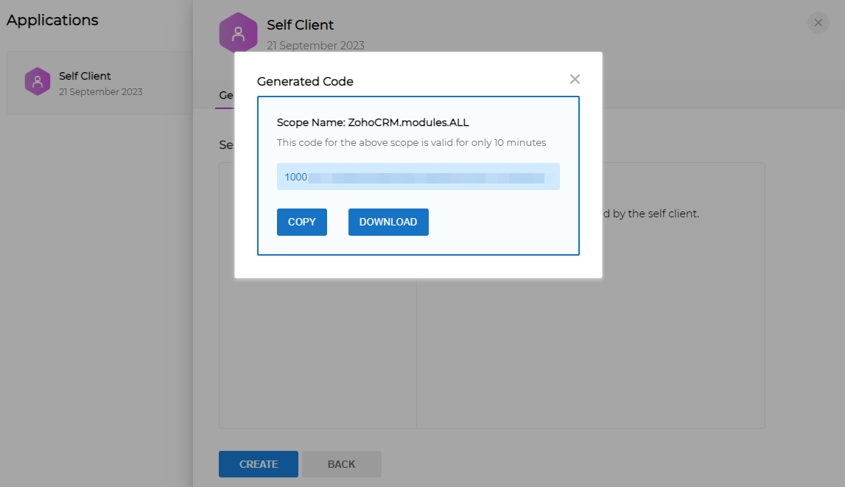Copy the generated code
The height and width of the screenshot is (487, 845).
(x=302, y=222)
